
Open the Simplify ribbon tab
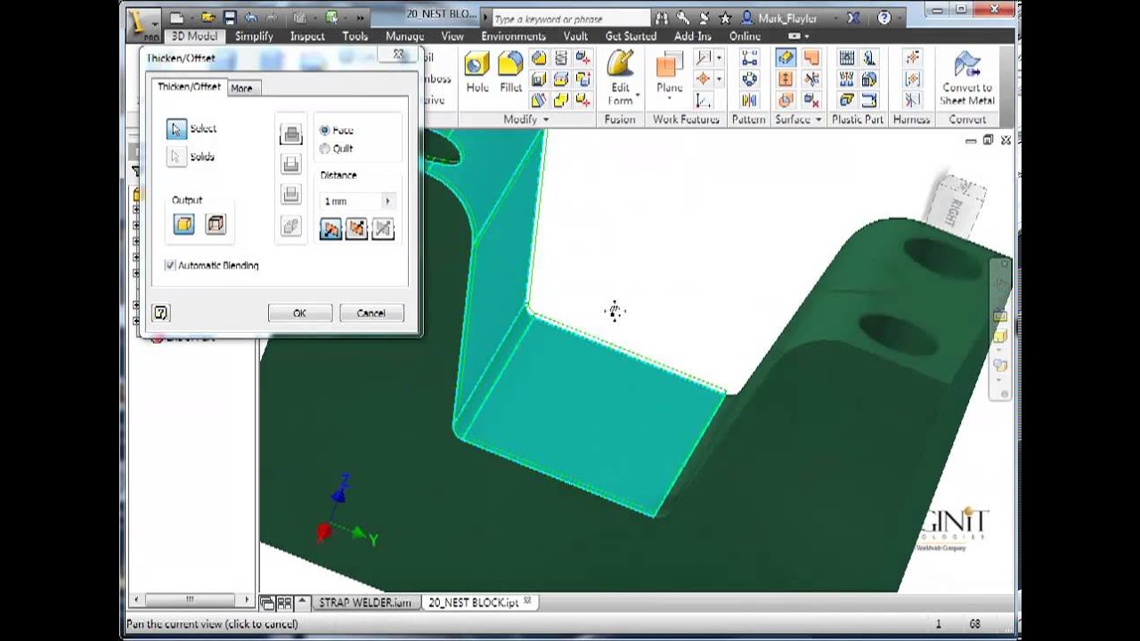click(x=254, y=37)
